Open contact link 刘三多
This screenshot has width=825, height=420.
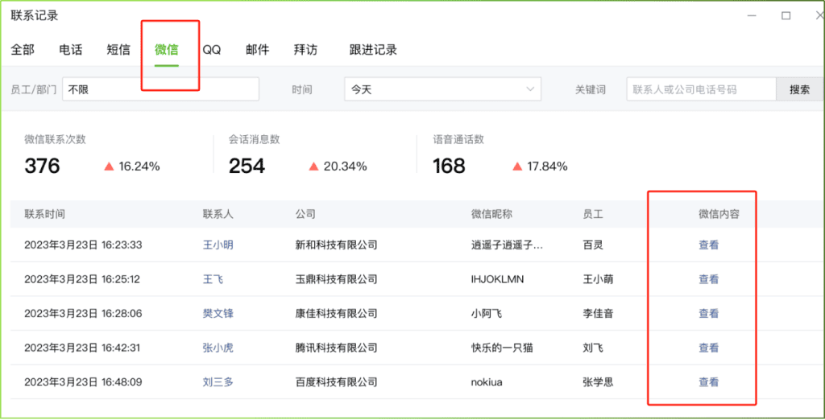[218, 382]
